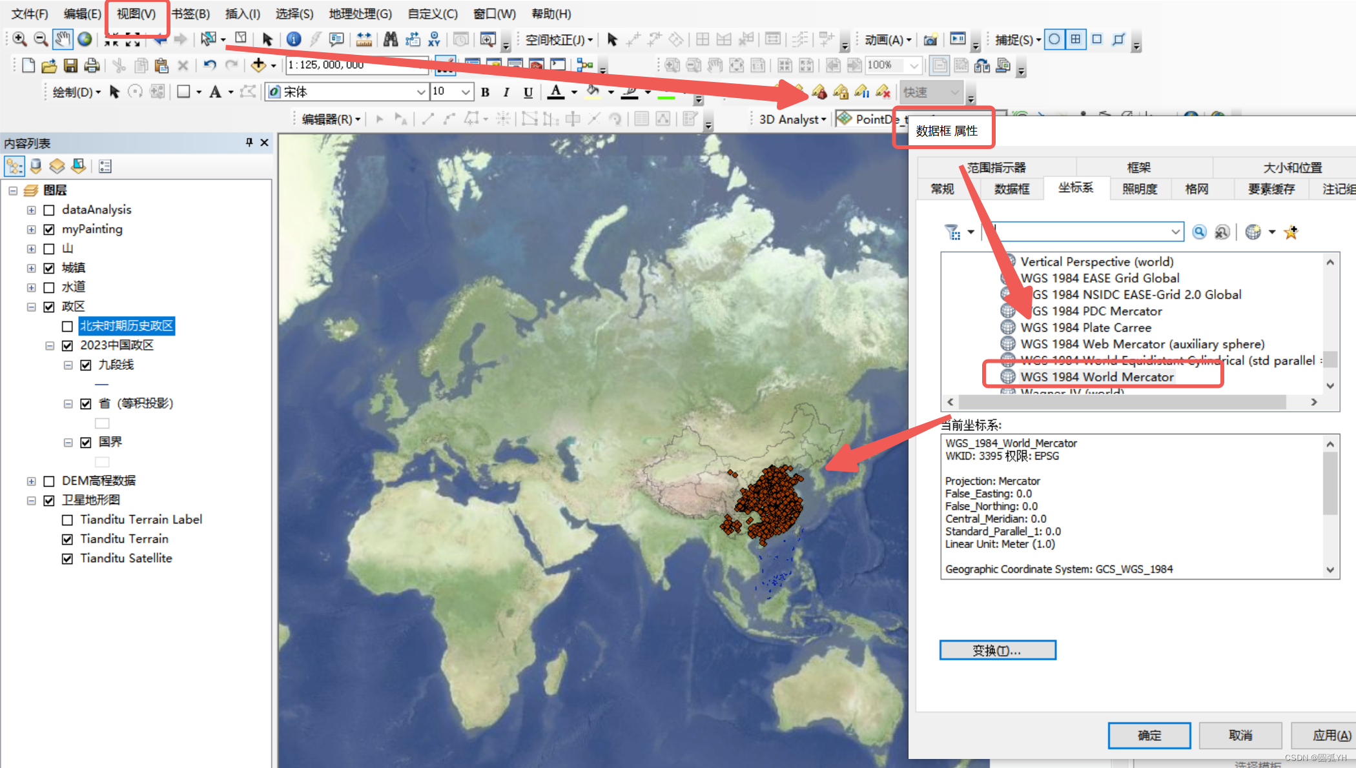The image size is (1356, 768).
Task: Switch to the 照明度 tab
Action: [x=1140, y=188]
